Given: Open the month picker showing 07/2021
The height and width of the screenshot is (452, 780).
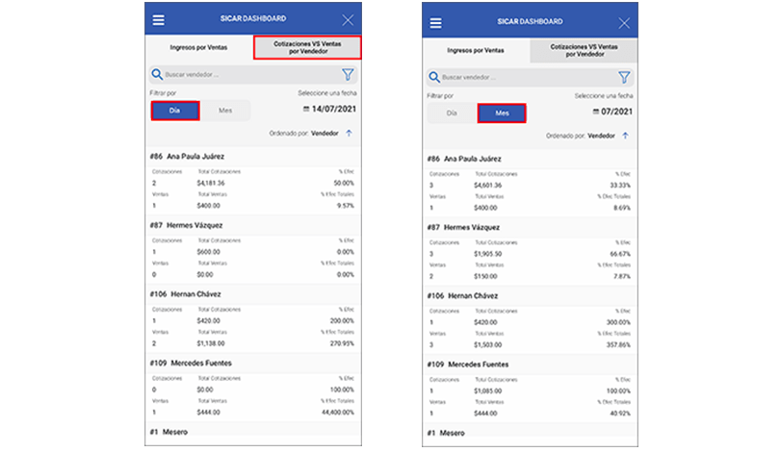Looking at the screenshot, I should [606, 113].
